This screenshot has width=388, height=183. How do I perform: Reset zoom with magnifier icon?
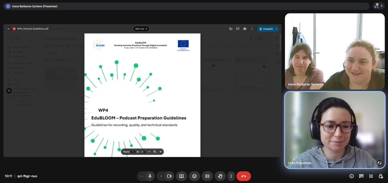[155, 152]
